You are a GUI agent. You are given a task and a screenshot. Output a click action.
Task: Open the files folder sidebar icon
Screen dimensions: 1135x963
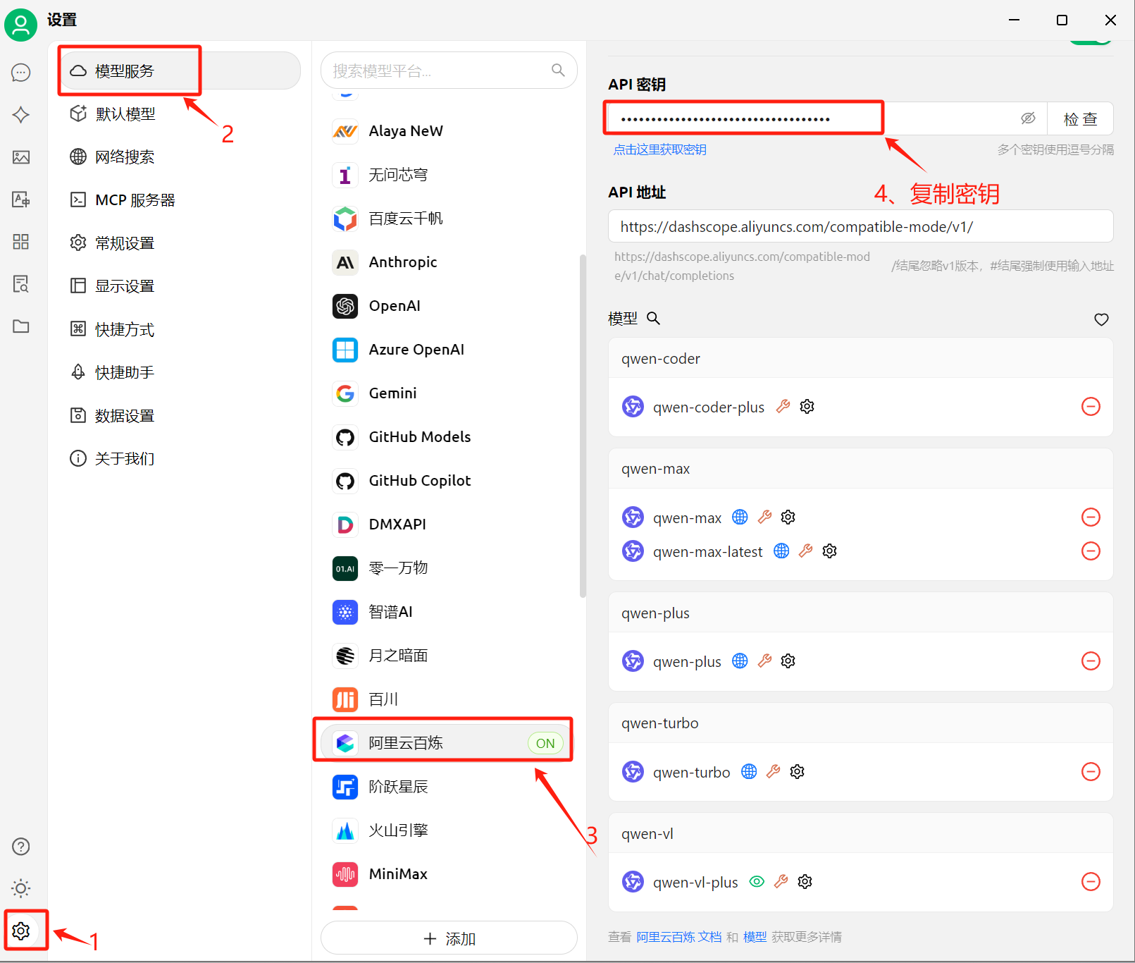tap(21, 326)
